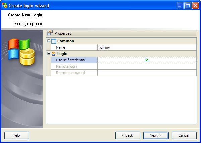Minimize the Create login wizard window
The height and width of the screenshot is (143, 201).
point(180,5)
